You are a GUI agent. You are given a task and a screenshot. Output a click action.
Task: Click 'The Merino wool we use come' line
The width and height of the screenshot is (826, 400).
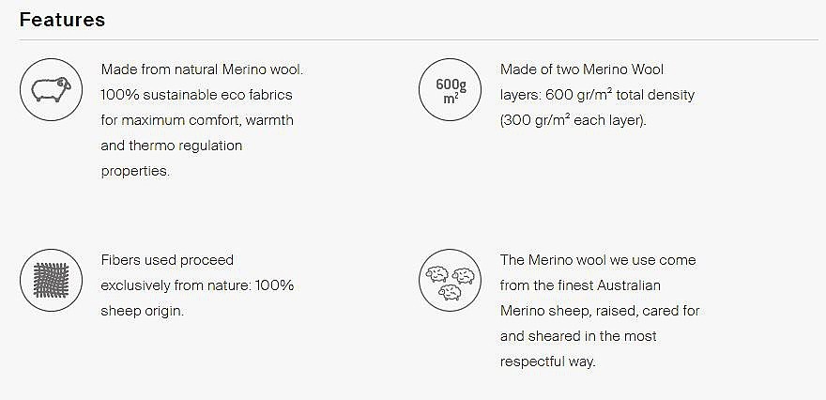click(598, 260)
